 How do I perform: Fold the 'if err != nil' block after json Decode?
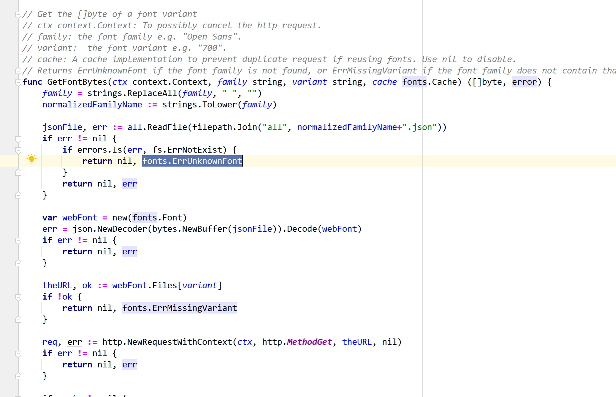(18, 240)
